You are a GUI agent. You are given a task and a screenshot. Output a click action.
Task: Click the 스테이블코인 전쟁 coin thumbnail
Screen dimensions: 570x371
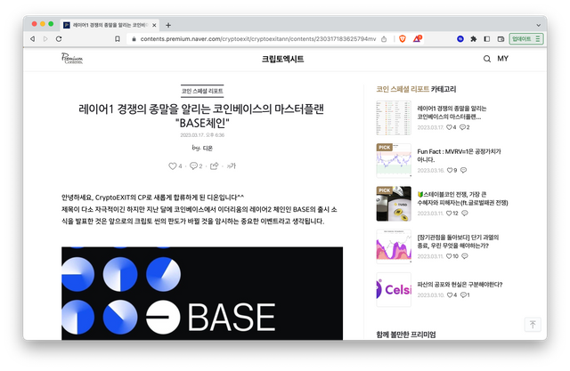pyautogui.click(x=394, y=204)
